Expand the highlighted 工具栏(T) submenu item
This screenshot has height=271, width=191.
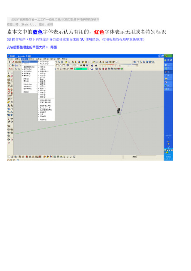click(x=30, y=61)
